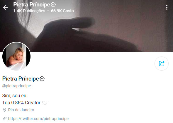Image resolution: width=173 pixels, height=123 pixels.
Task: Click the verified badge beside the profile name
Action: (x=42, y=79)
